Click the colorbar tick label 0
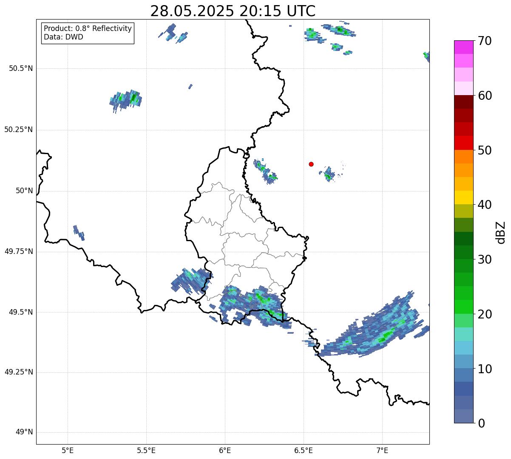 tap(482, 423)
